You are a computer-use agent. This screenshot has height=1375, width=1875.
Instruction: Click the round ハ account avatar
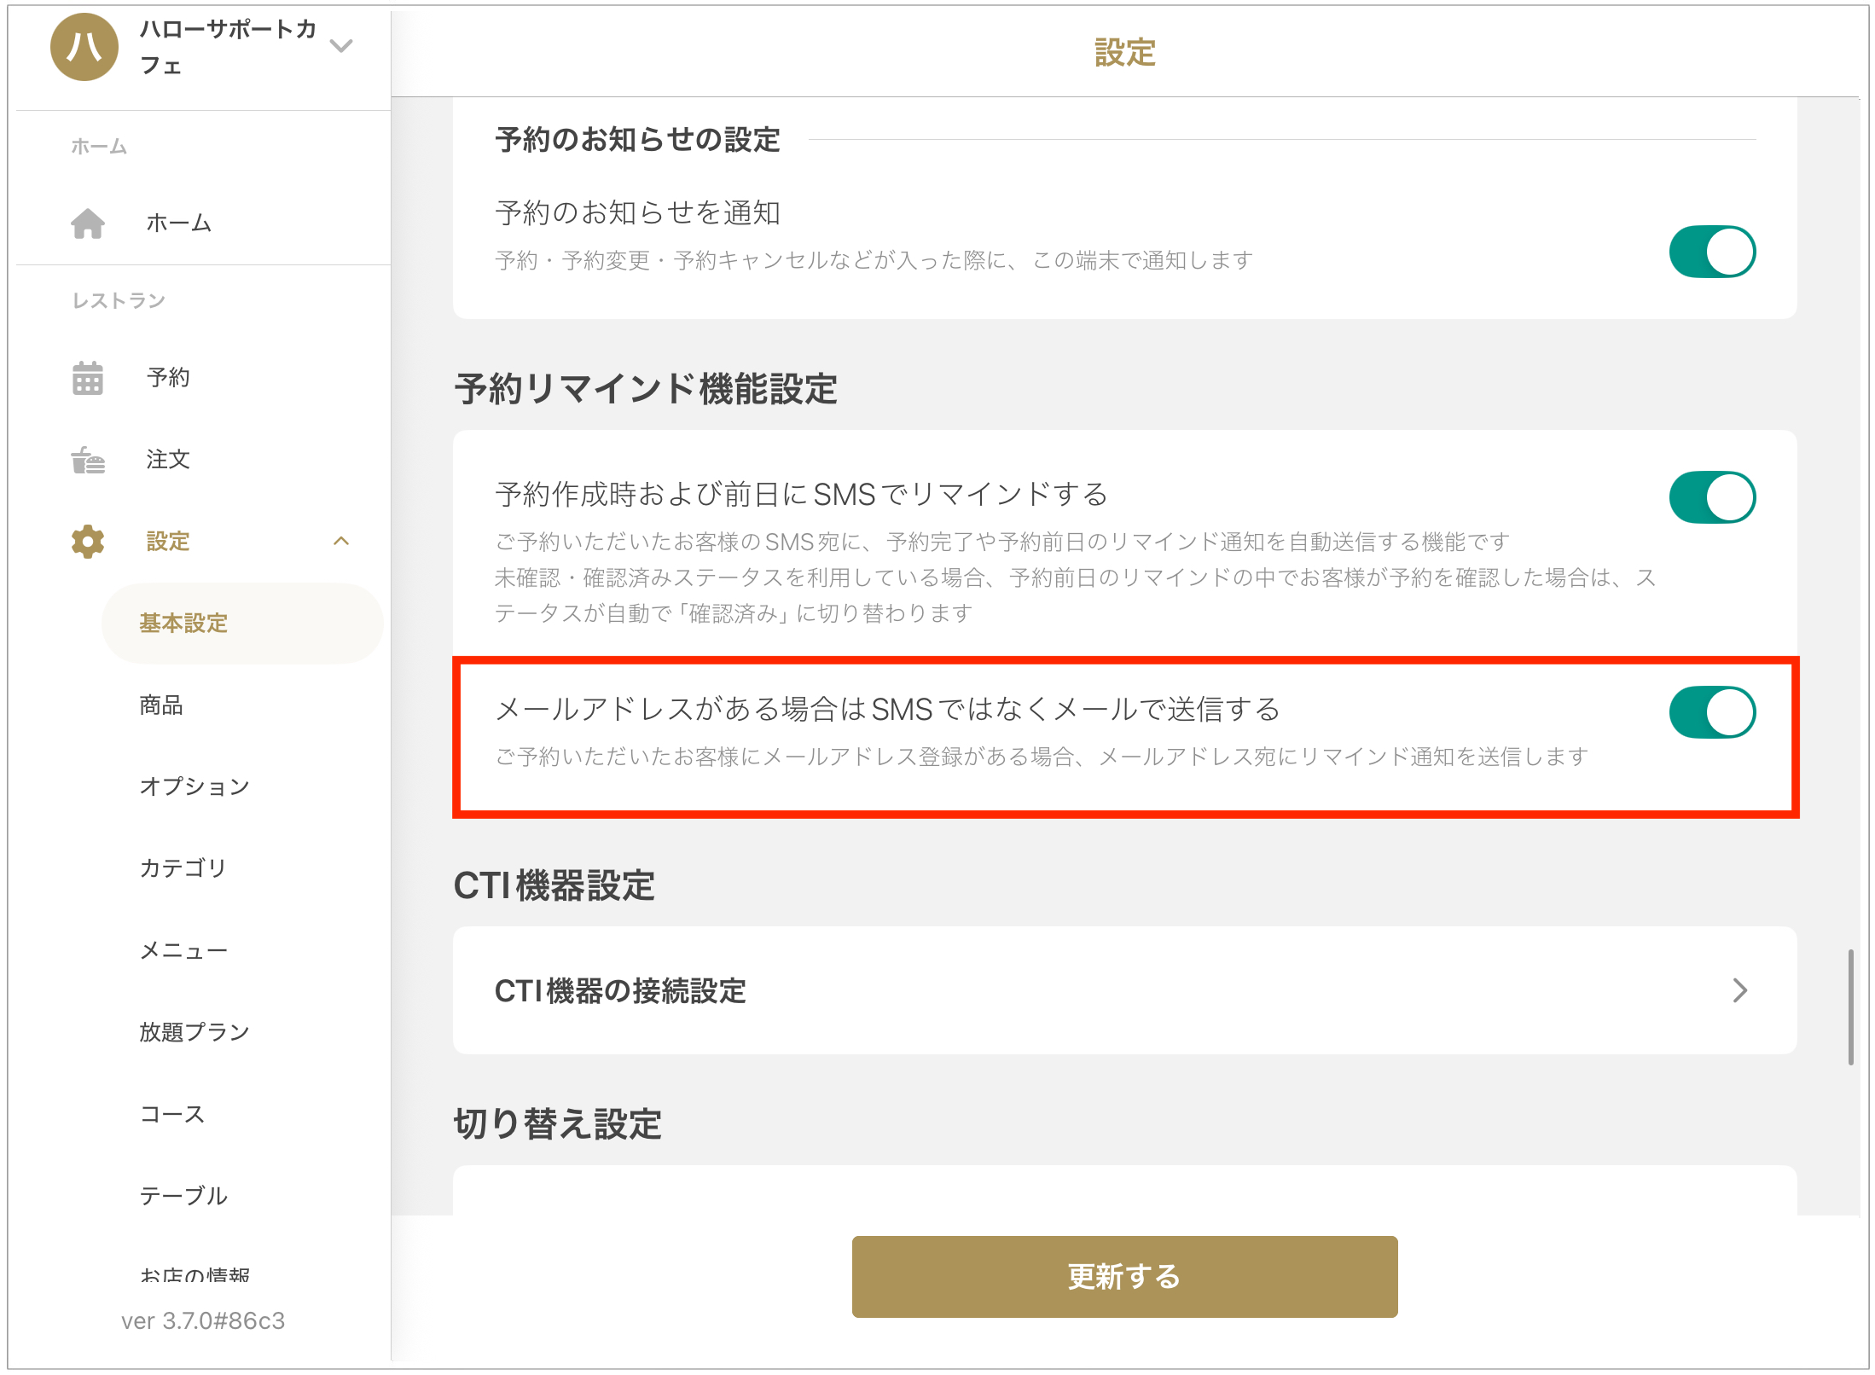click(84, 47)
